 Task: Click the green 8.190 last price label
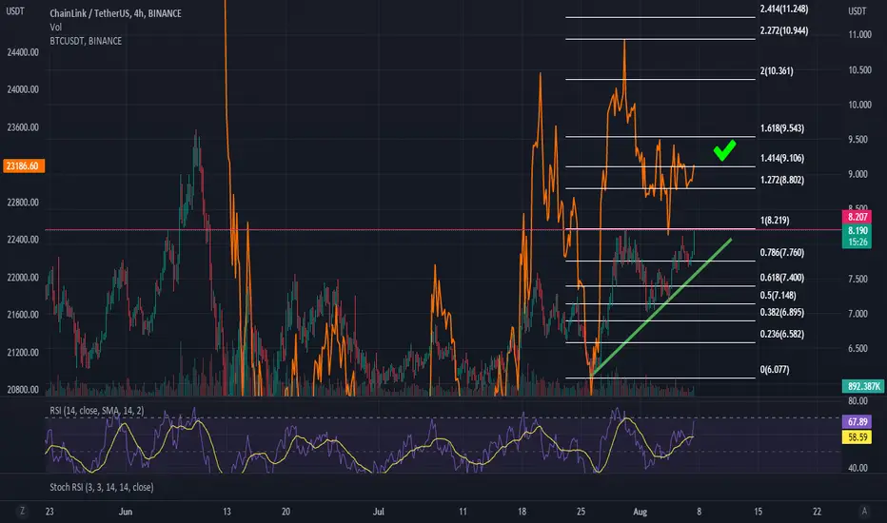(x=857, y=230)
